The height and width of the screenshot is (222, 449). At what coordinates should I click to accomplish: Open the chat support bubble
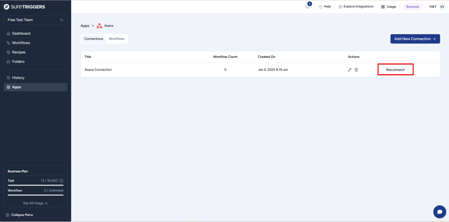pos(439,211)
